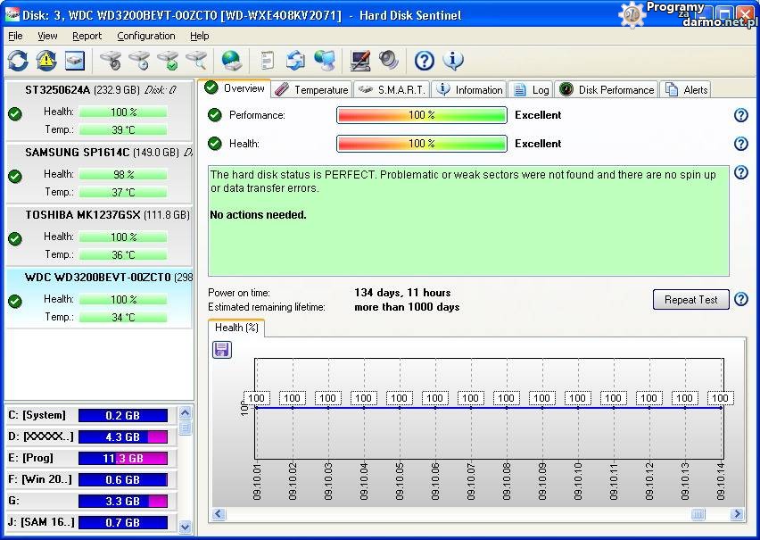Click the yellow warning alert toolbar icon
Image resolution: width=760 pixels, height=540 pixels.
click(46, 61)
